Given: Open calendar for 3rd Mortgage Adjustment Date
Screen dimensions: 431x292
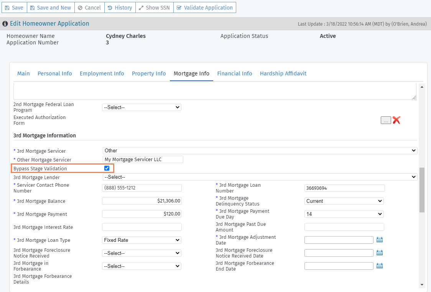Looking at the screenshot, I should pos(380,240).
